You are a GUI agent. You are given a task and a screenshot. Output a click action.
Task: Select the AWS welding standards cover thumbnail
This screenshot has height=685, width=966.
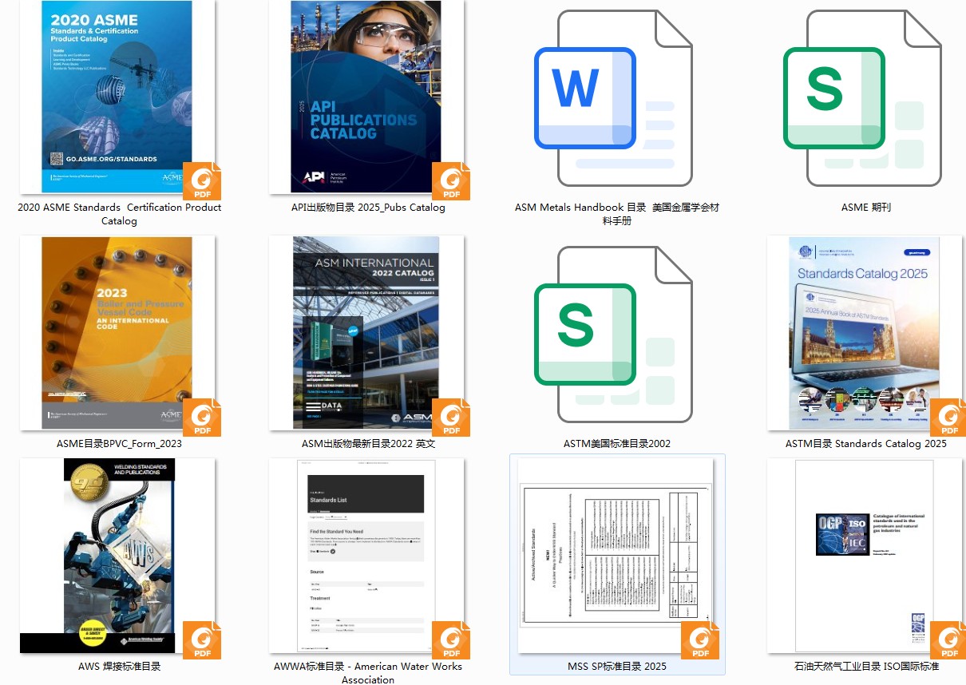pyautogui.click(x=119, y=556)
